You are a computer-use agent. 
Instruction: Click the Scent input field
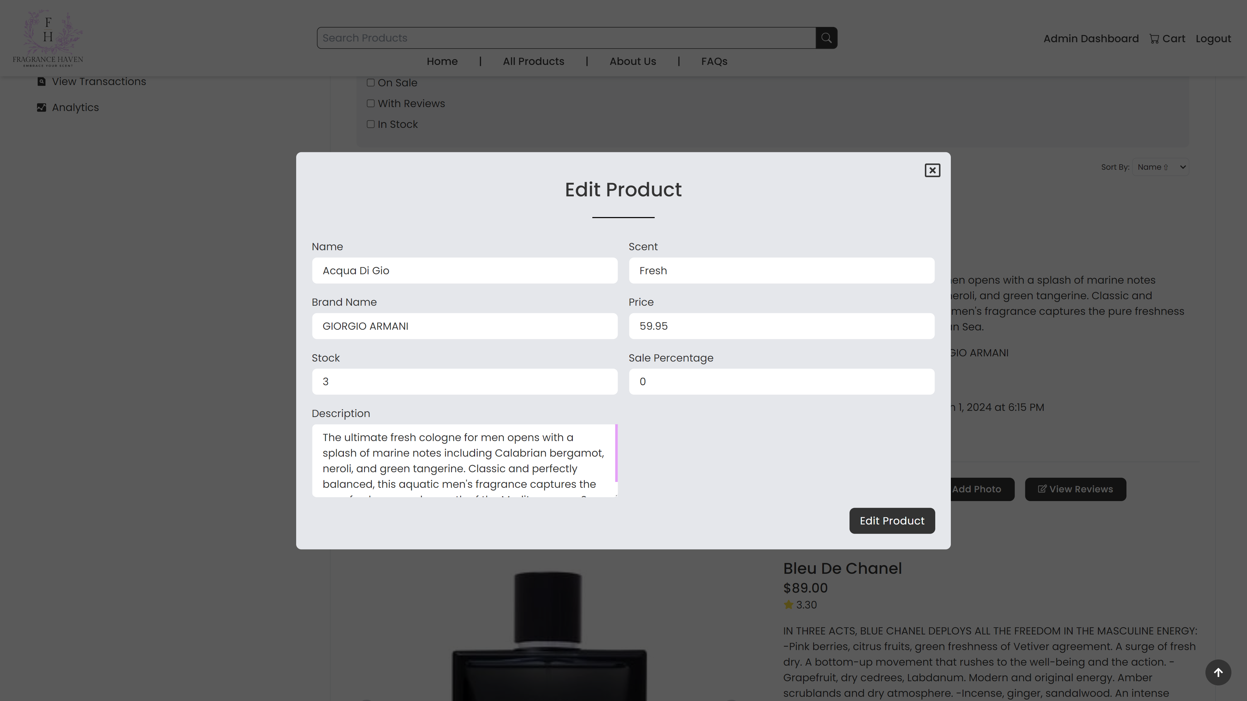[x=781, y=270]
